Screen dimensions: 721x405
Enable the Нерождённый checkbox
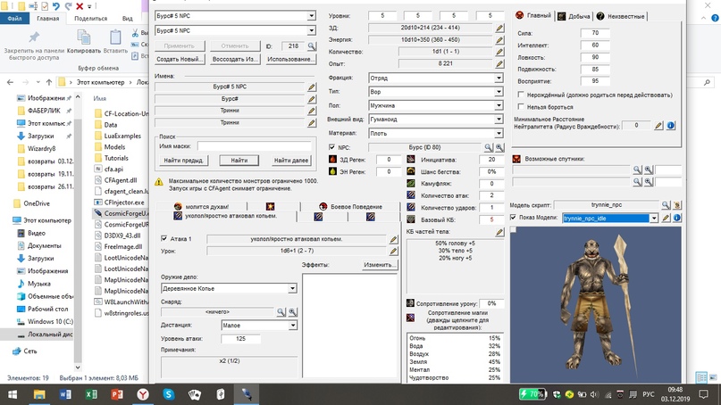pos(521,95)
